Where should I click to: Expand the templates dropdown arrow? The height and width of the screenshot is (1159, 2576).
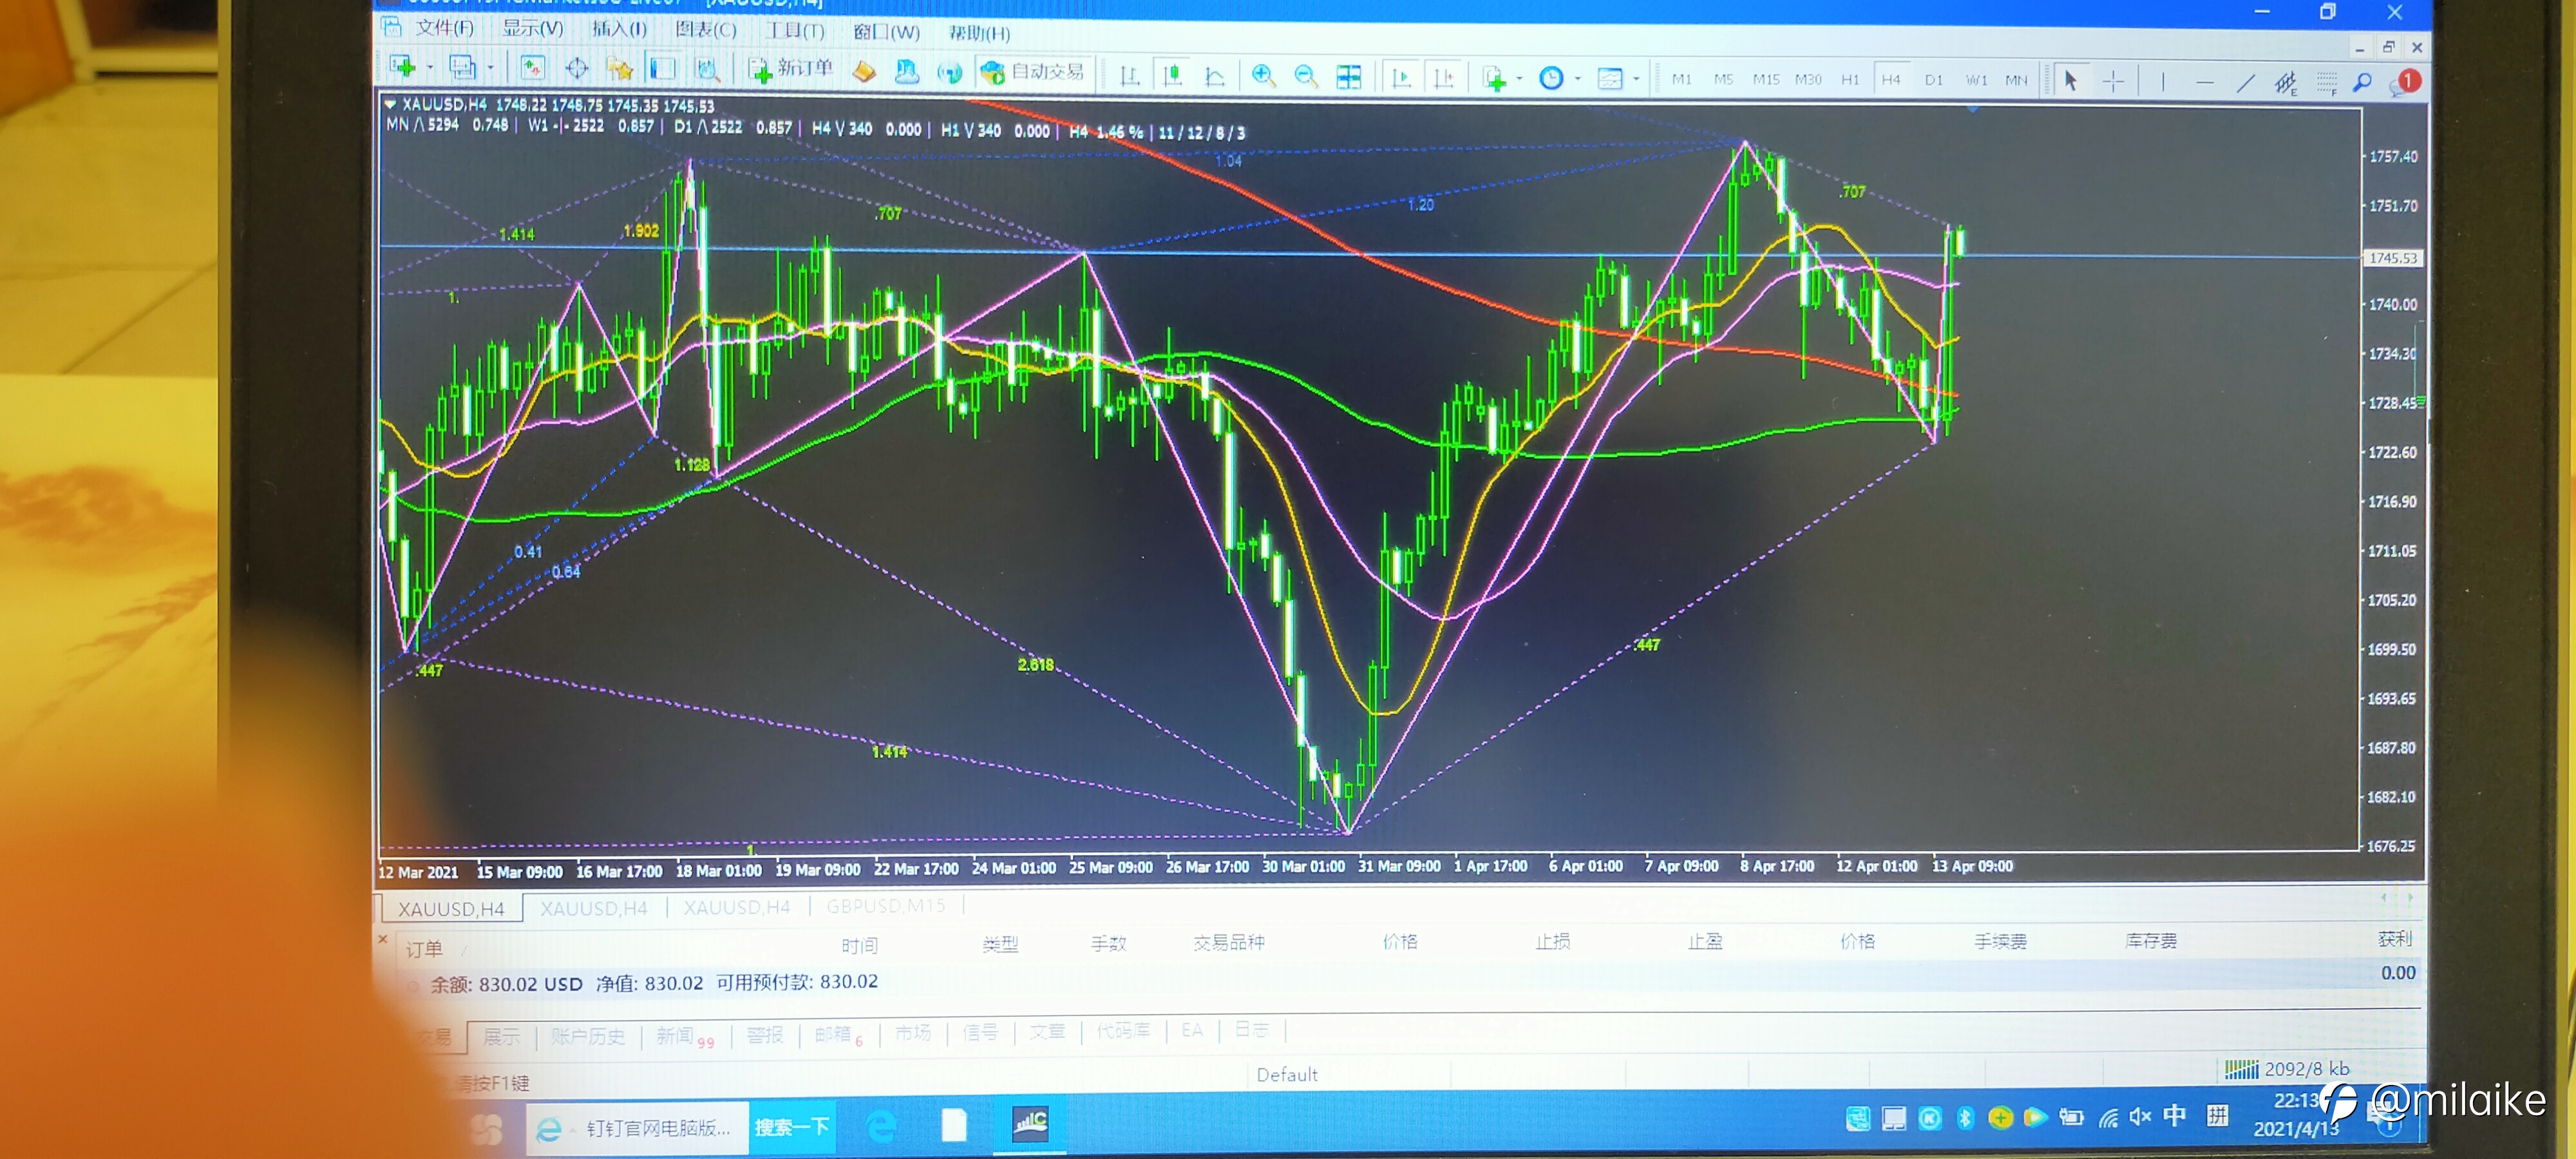1636,79
